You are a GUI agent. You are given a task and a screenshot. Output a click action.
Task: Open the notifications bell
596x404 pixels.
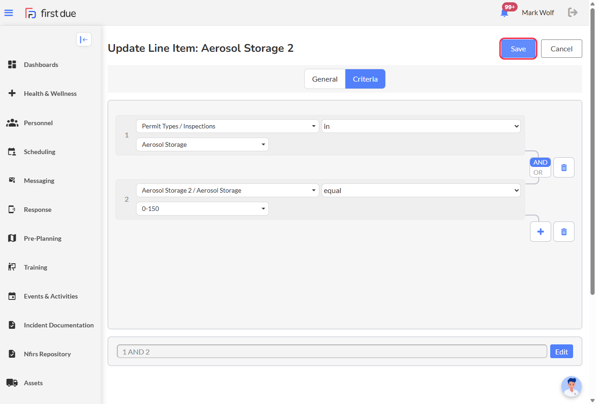click(x=504, y=13)
